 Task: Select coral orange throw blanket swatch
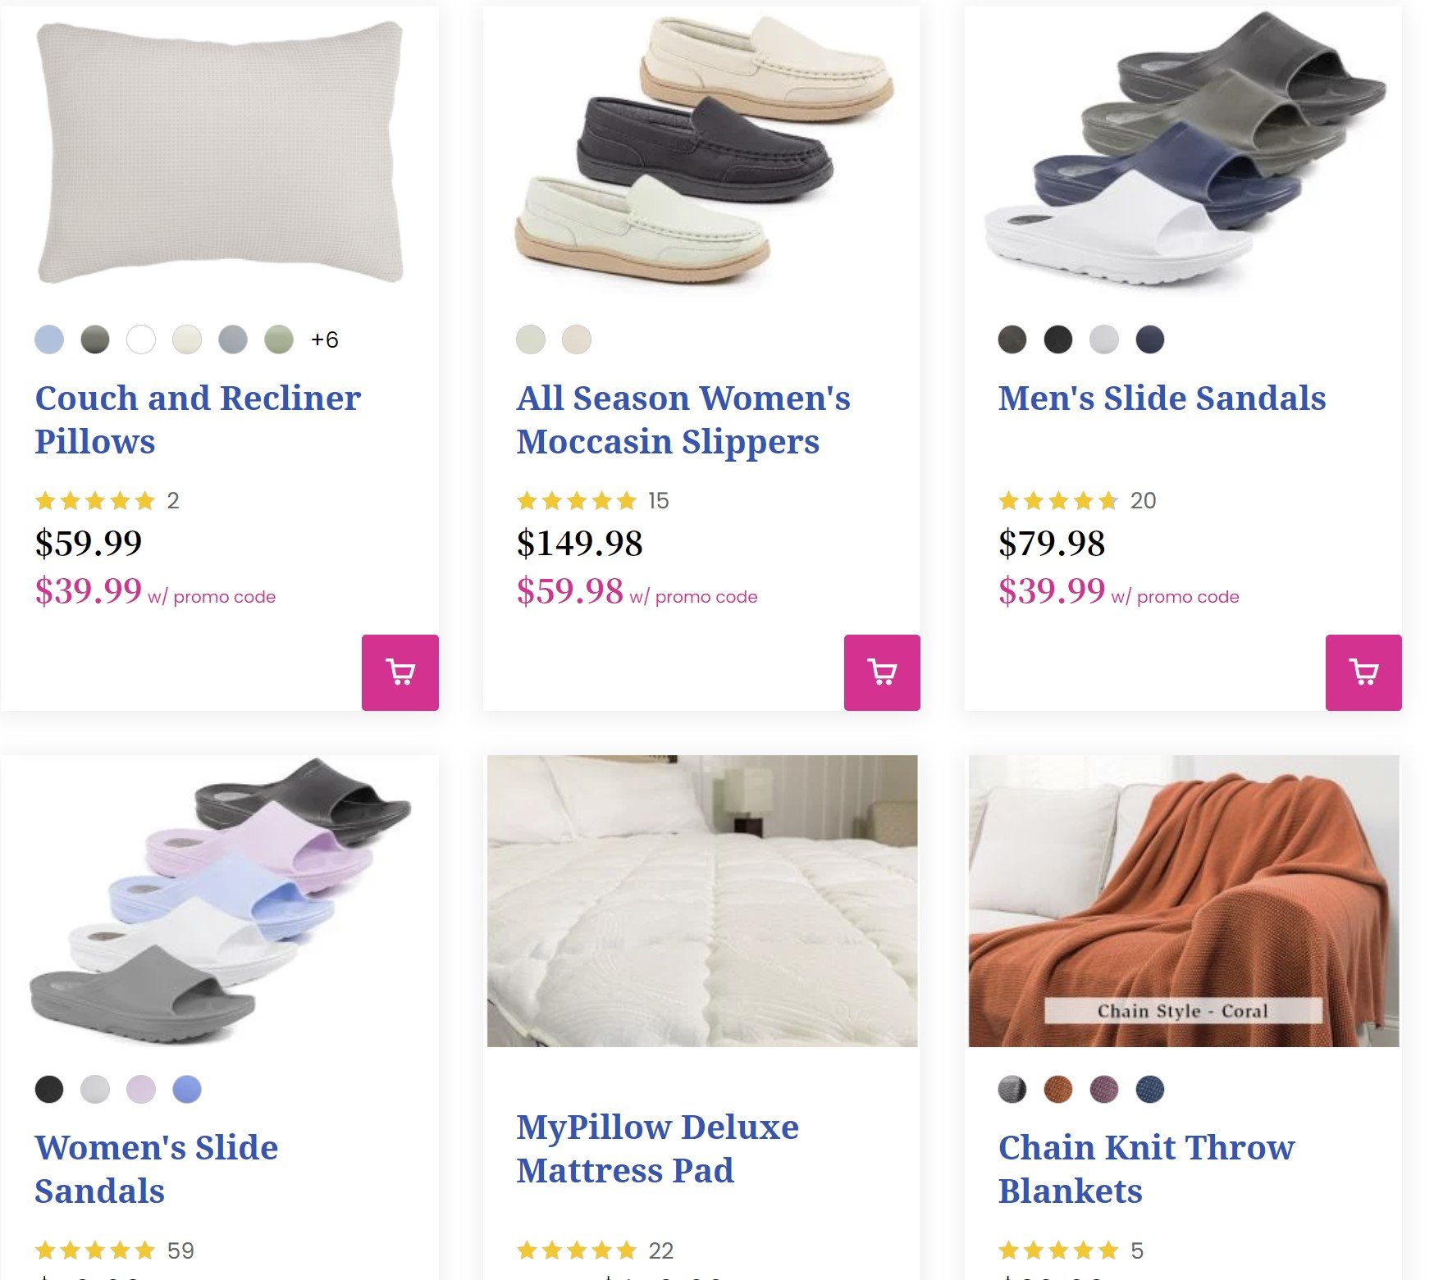point(1058,1089)
